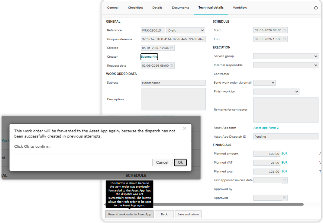Open the Asset app Form 2 link

pyautogui.click(x=266, y=128)
